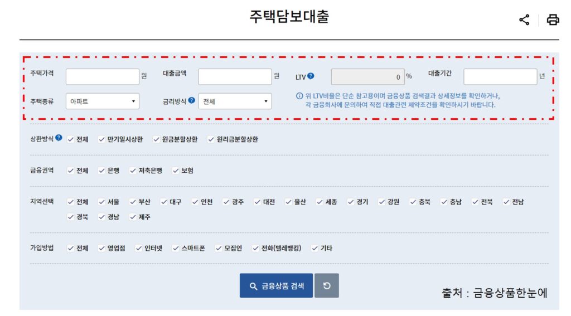This screenshot has height=316, width=571.
Task: Uncheck 저축은행 checkbox
Action: pyautogui.click(x=133, y=171)
